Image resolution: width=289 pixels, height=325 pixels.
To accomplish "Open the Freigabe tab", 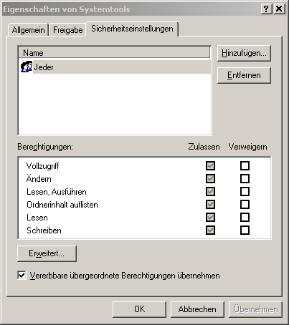I will [67, 30].
